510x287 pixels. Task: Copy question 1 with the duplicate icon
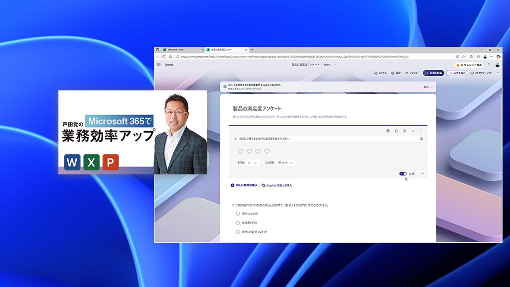pyautogui.click(x=396, y=131)
